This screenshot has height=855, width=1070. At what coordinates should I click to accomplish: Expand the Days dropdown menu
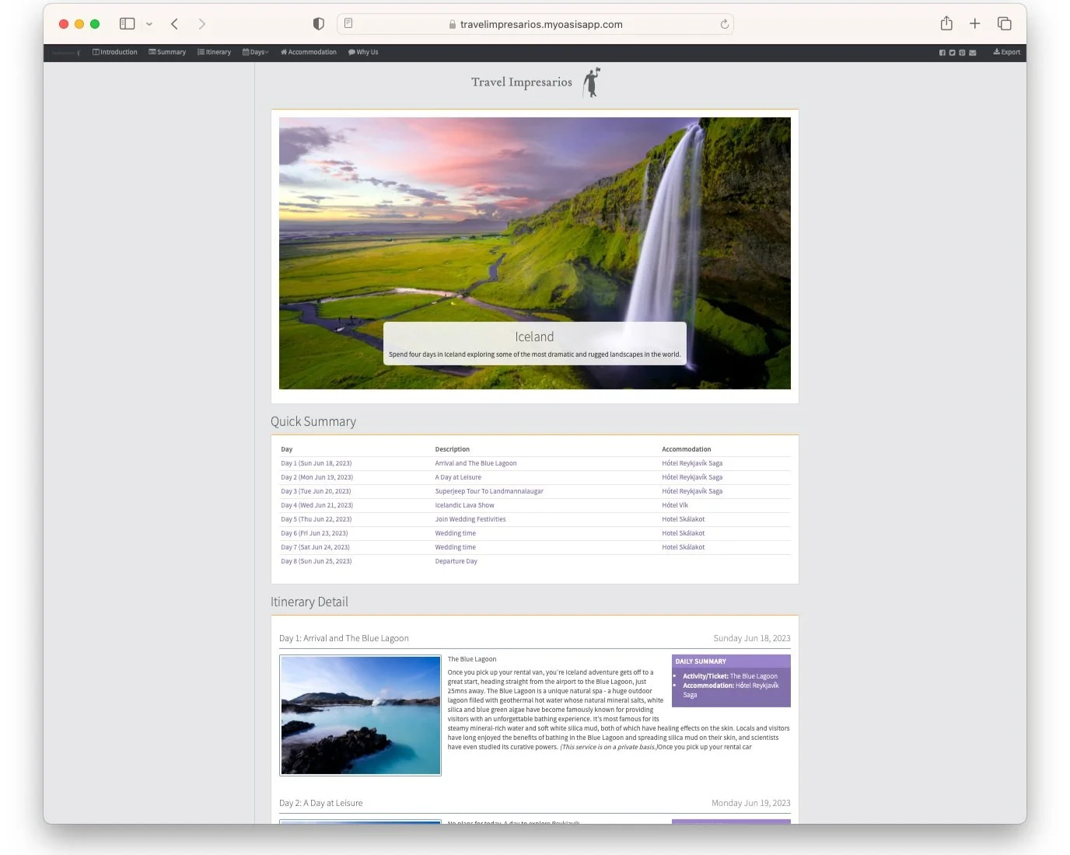click(x=256, y=52)
